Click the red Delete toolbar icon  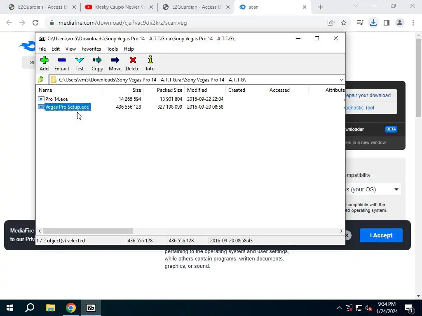132,63
